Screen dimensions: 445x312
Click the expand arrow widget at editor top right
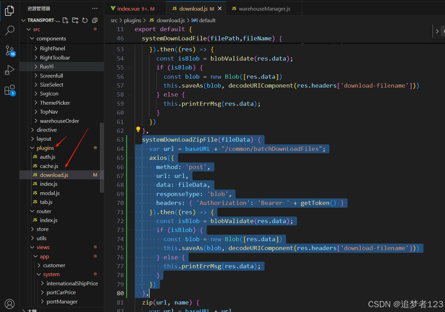pos(437,31)
